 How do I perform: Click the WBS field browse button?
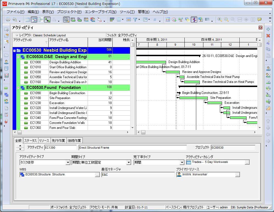pos(97,175)
